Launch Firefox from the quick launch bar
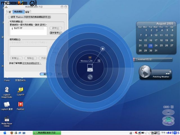The image size is (180, 135). [12, 133]
